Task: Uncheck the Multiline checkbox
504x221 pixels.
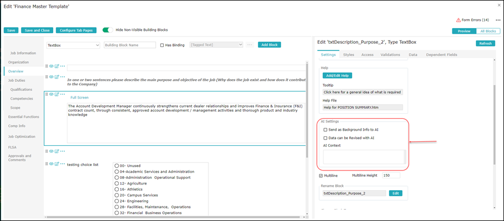Action: (321, 176)
